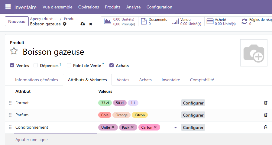This screenshot has height=145, width=272.
Task: Switch to the Achats tab
Action: pos(145,80)
